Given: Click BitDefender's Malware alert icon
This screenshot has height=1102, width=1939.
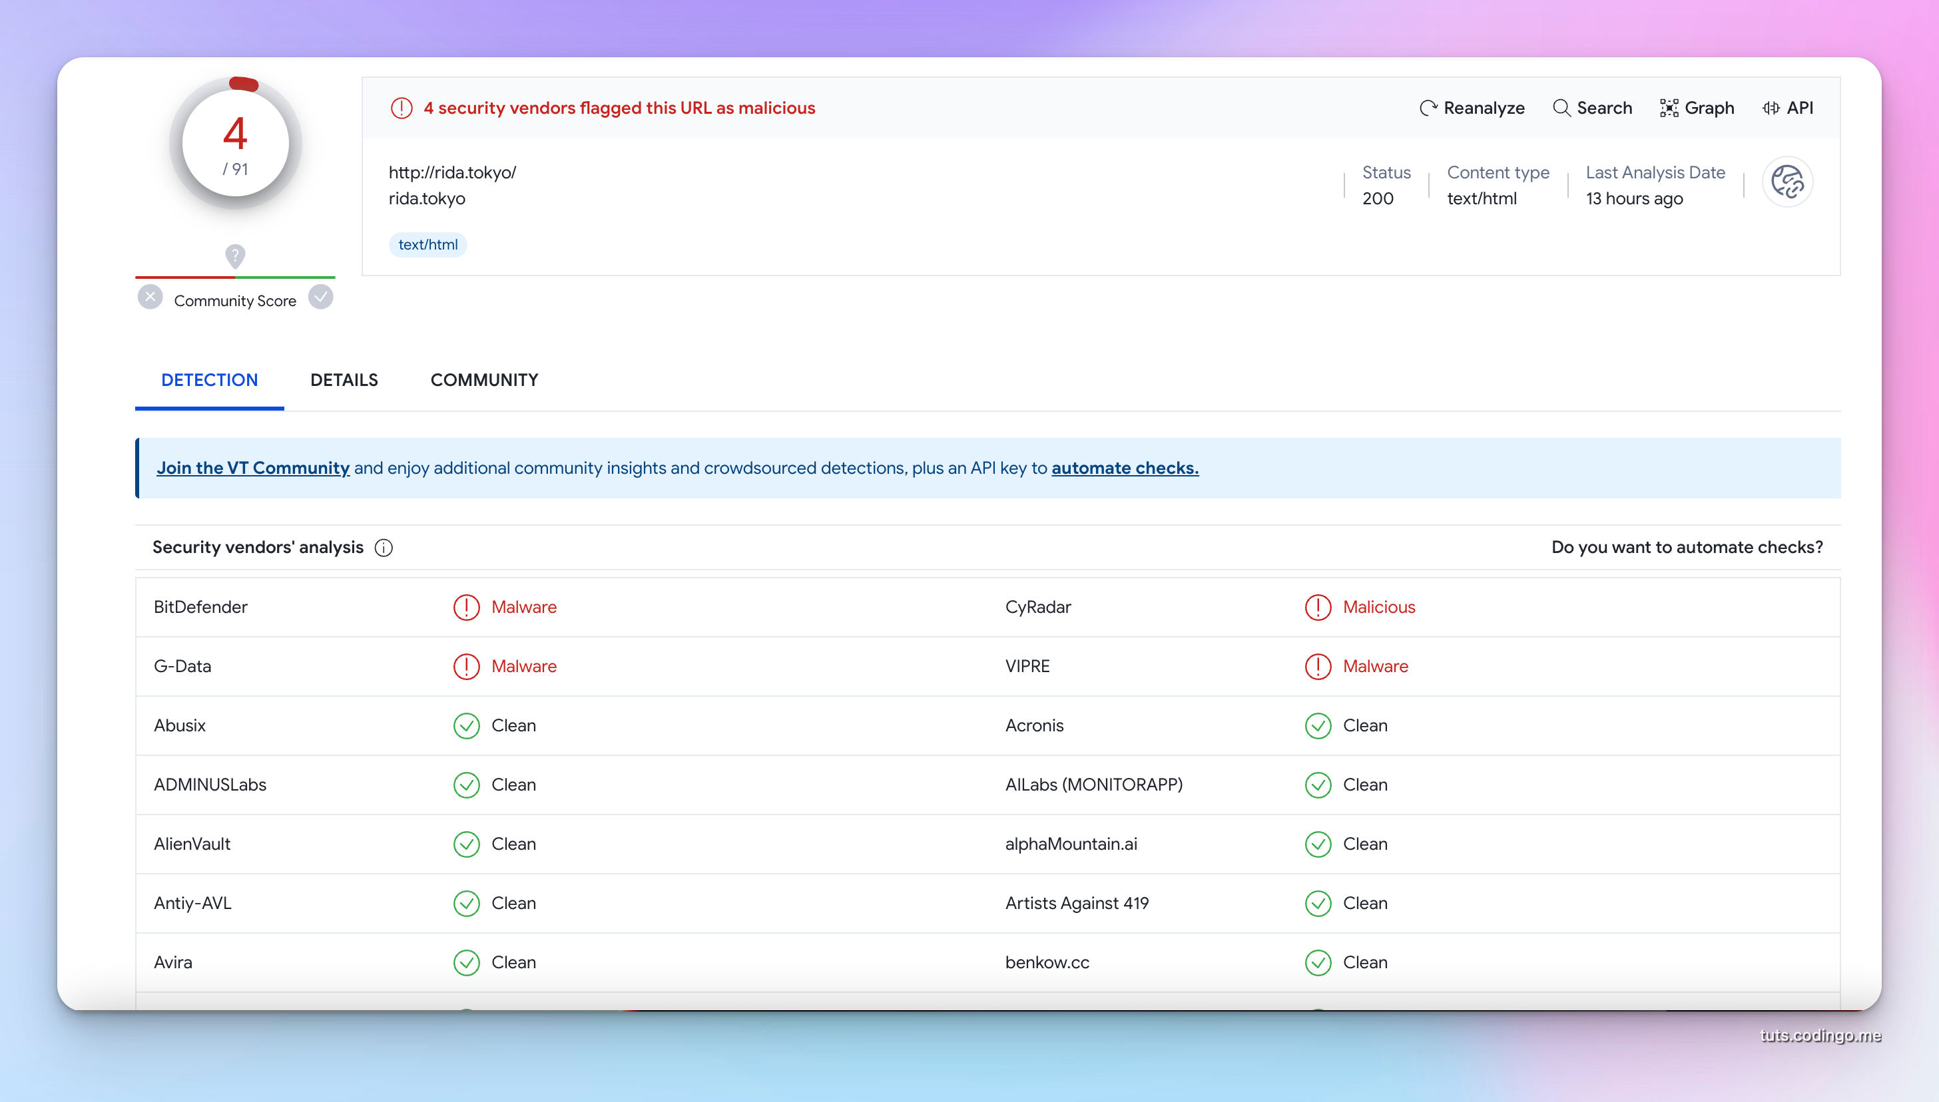Looking at the screenshot, I should [466, 607].
